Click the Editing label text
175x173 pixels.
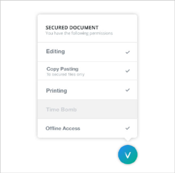tap(56, 52)
